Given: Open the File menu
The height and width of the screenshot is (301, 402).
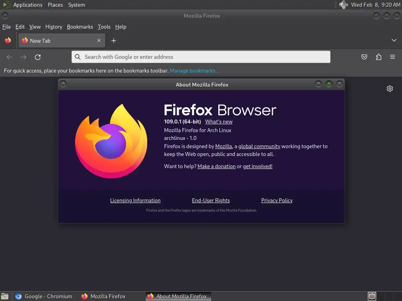Looking at the screenshot, I should pos(6,27).
